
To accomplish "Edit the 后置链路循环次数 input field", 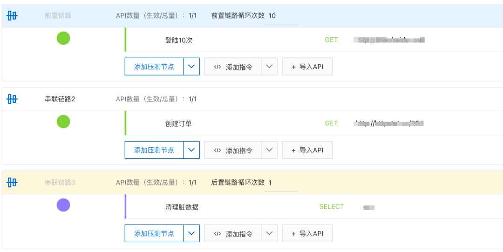I will coord(281,183).
